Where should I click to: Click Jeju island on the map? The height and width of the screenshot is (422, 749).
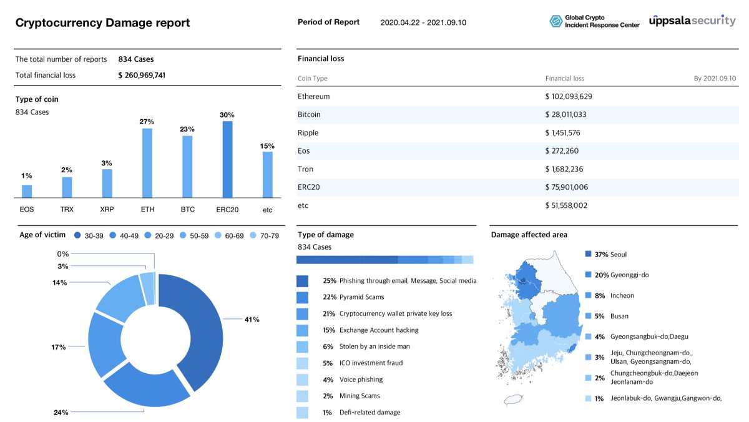coord(512,400)
